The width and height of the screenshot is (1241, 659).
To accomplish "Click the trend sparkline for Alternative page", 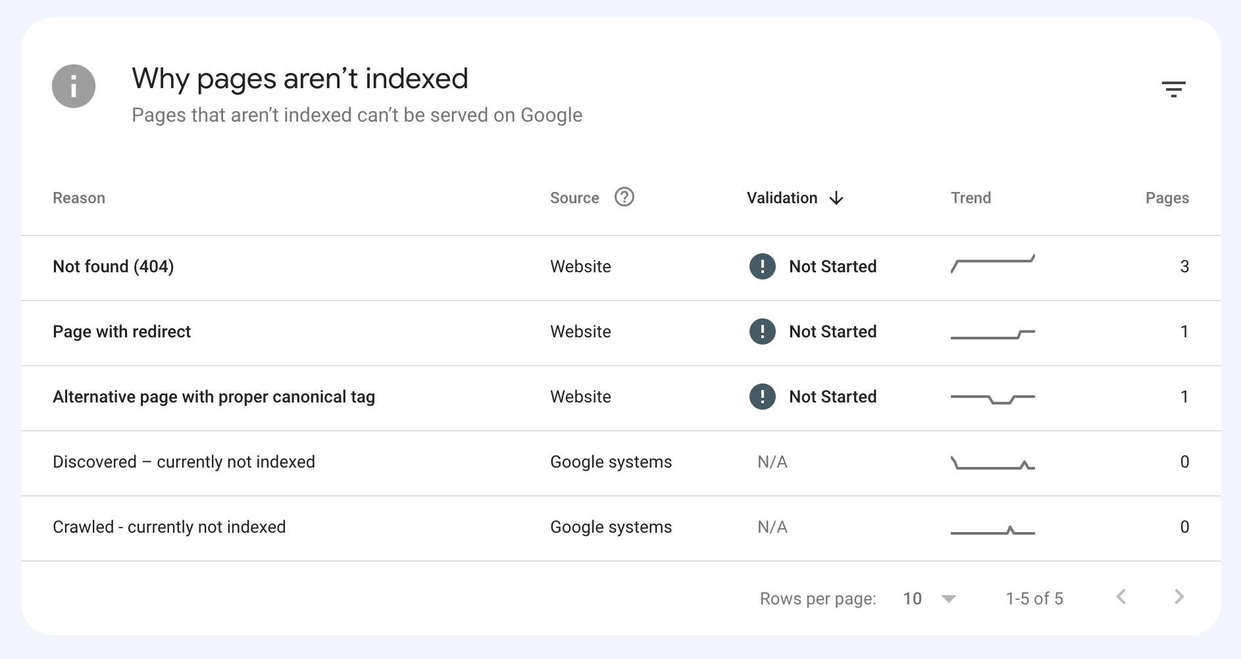I will 993,399.
